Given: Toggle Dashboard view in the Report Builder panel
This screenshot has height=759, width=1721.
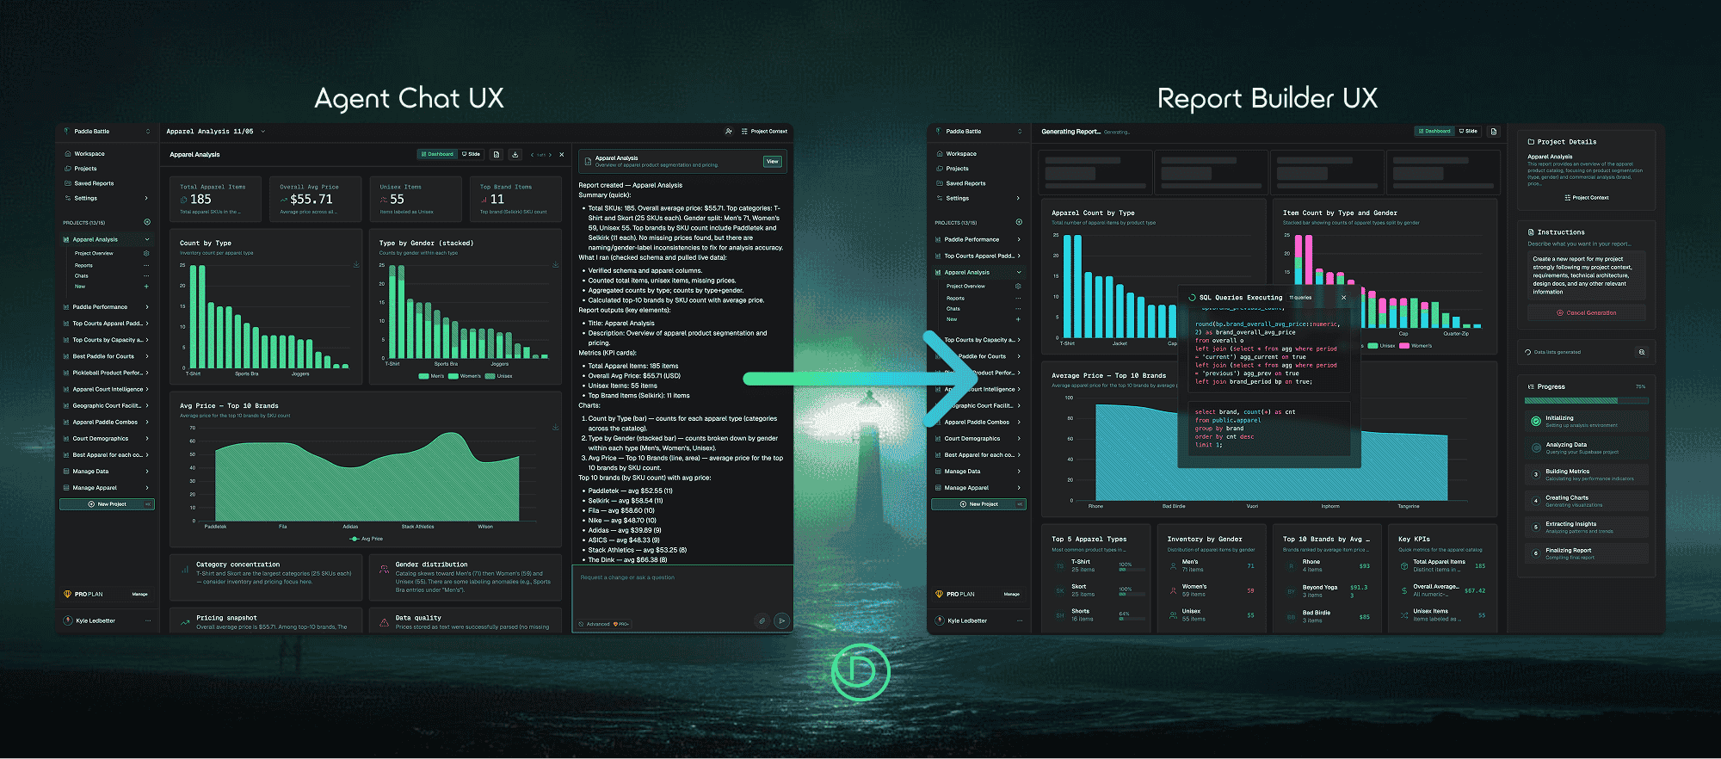Looking at the screenshot, I should pyautogui.click(x=1434, y=132).
